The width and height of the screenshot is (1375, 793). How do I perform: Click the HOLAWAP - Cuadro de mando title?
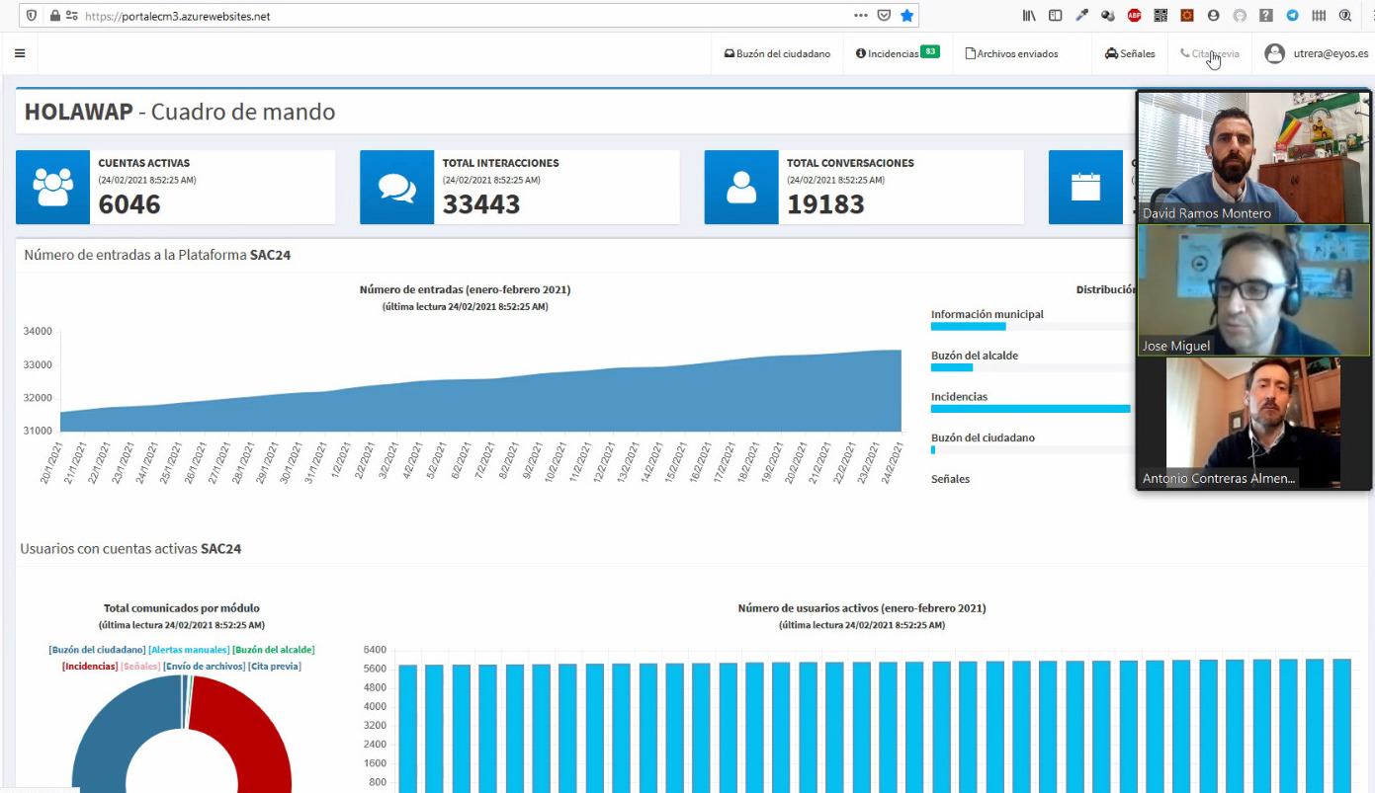pos(180,112)
